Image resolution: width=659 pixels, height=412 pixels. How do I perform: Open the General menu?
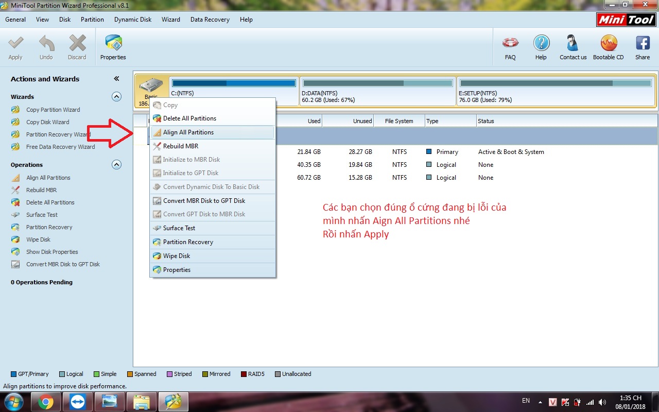tap(15, 20)
